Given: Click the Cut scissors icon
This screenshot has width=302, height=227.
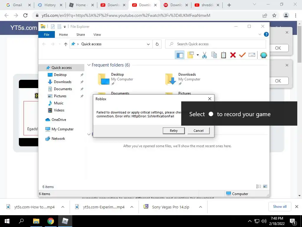Looking at the screenshot, I should (x=204, y=55).
